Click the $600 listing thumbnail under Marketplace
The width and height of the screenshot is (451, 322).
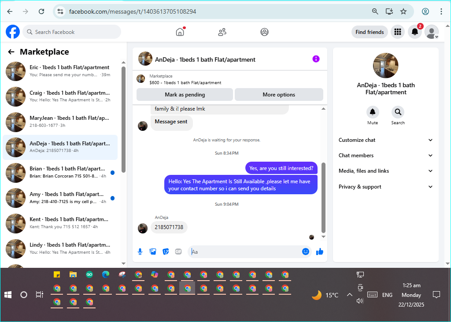click(140, 78)
